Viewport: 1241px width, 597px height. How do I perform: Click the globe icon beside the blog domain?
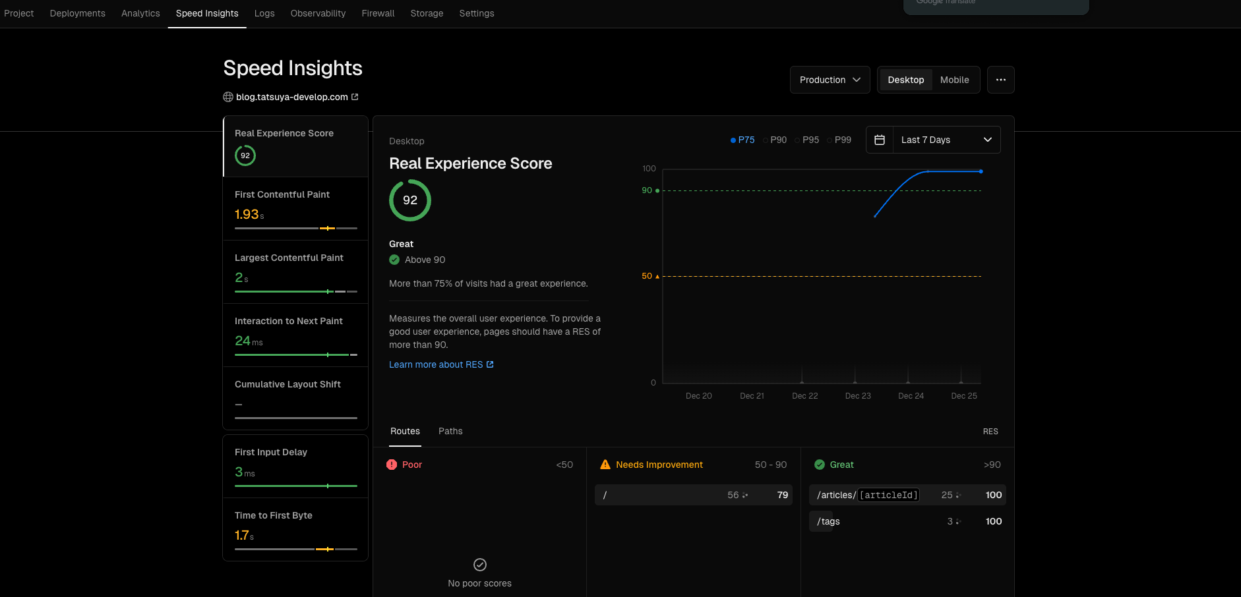coord(228,97)
